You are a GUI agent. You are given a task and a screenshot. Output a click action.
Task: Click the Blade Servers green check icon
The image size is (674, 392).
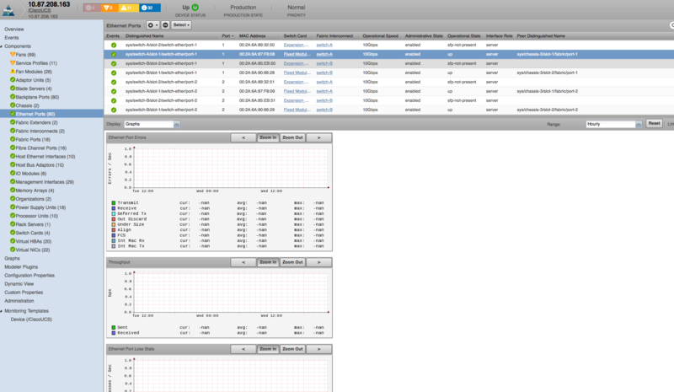point(13,89)
